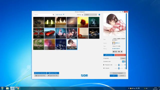Screen dimensions: 160x90
Task: Click the blue Workshop button
Action: coord(109,55)
